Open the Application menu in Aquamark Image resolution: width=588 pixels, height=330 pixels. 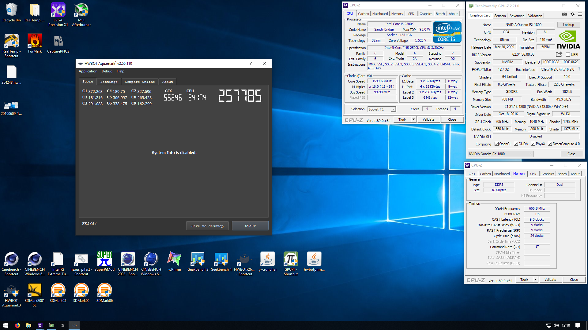[88, 71]
